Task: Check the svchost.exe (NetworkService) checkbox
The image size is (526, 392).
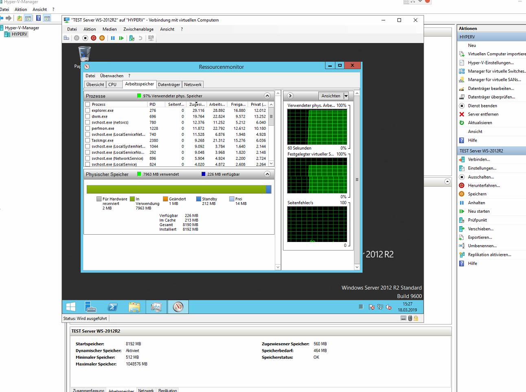Action: point(88,158)
